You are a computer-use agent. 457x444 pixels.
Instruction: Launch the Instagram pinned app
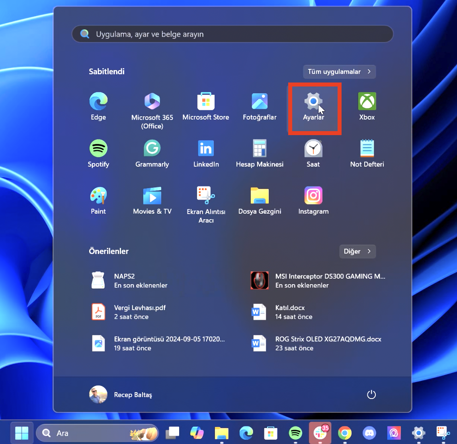(x=313, y=201)
